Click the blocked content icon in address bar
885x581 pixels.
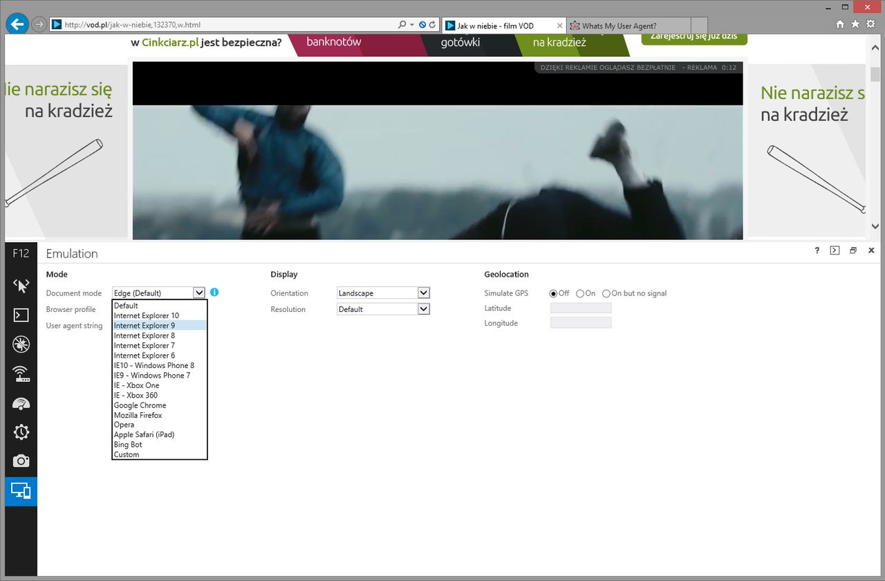coord(422,24)
